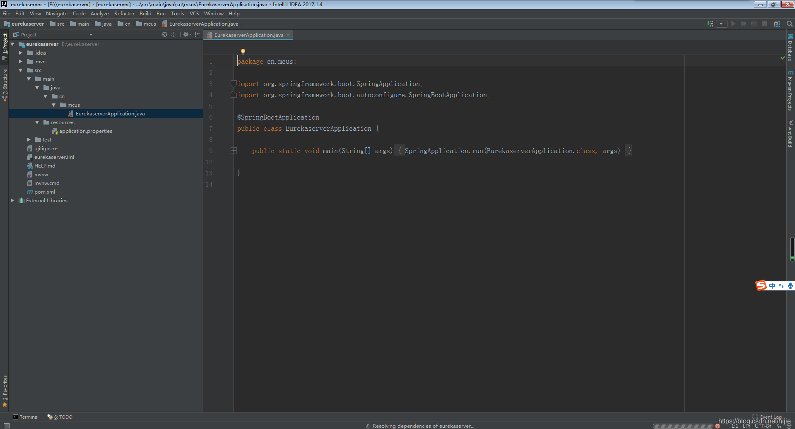Open the Build menu
Screen dimensions: 795x429
[145, 14]
